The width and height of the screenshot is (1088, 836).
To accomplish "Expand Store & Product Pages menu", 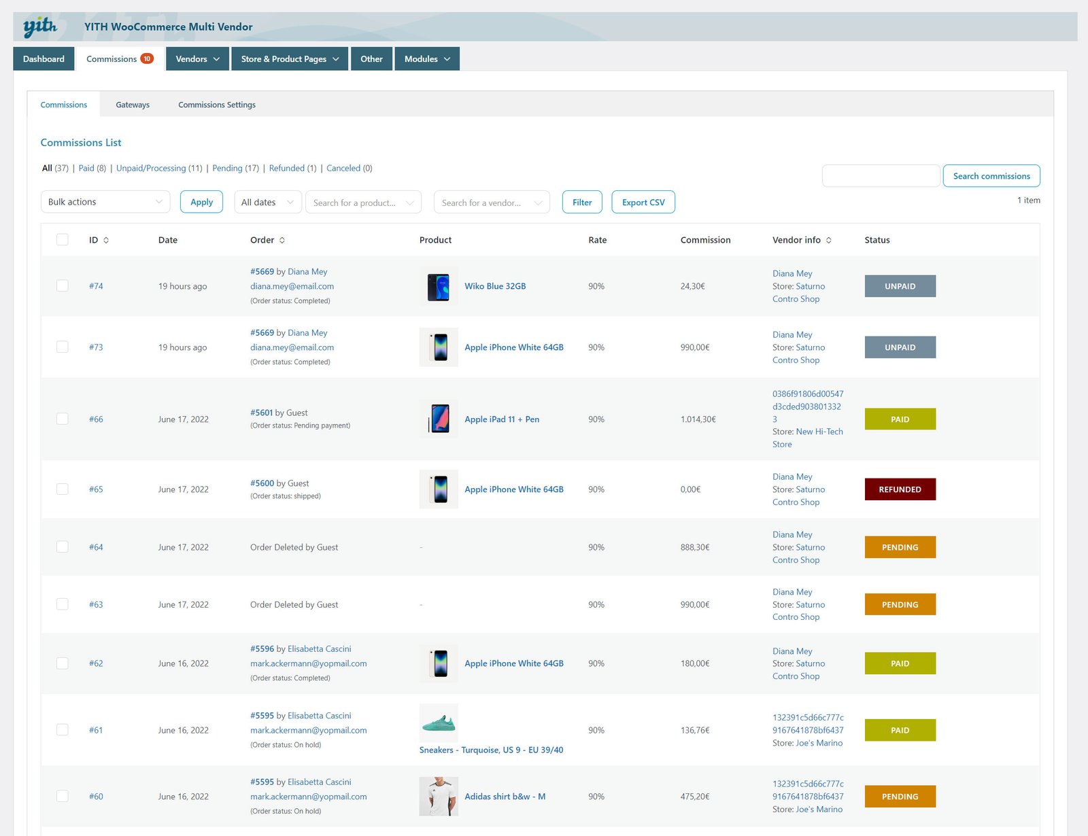I will [x=290, y=58].
